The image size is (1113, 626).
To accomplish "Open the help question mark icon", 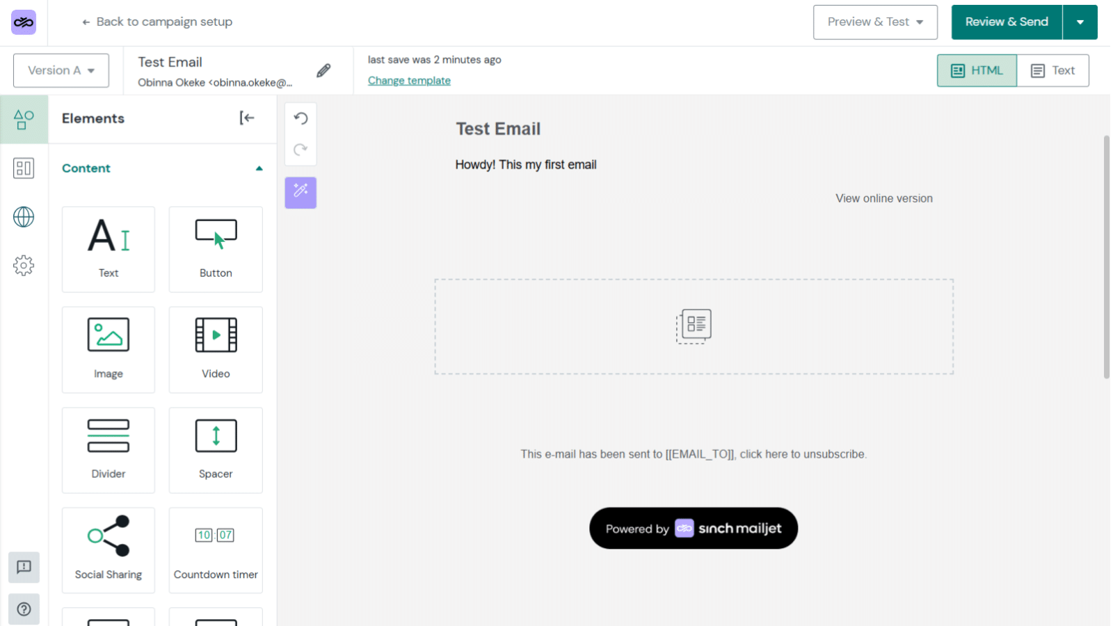I will (x=24, y=609).
